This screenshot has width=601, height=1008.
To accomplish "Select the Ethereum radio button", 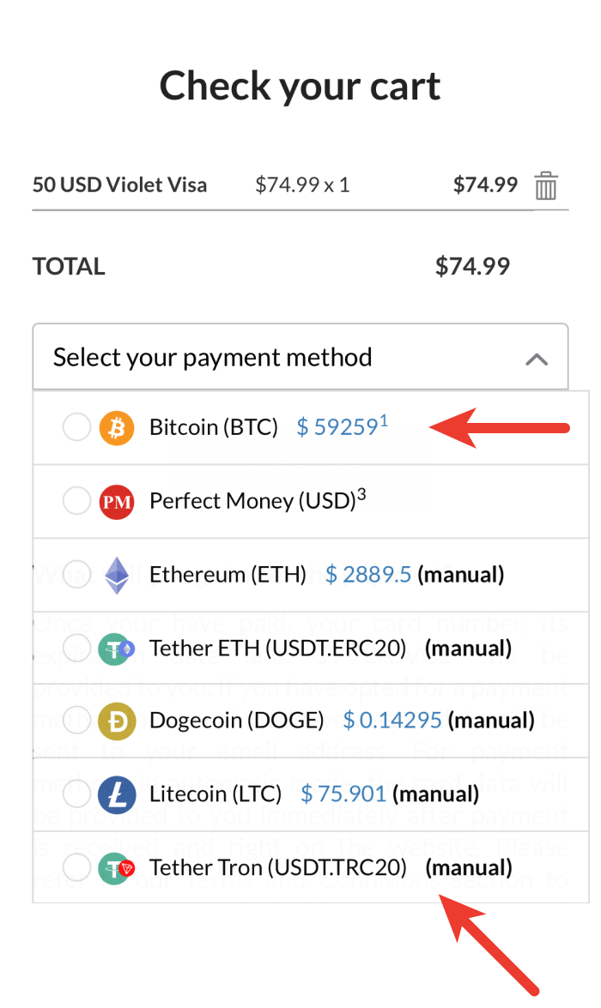I will pyautogui.click(x=76, y=575).
